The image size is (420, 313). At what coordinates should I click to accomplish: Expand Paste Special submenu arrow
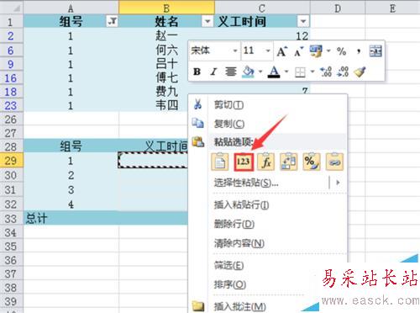click(338, 183)
